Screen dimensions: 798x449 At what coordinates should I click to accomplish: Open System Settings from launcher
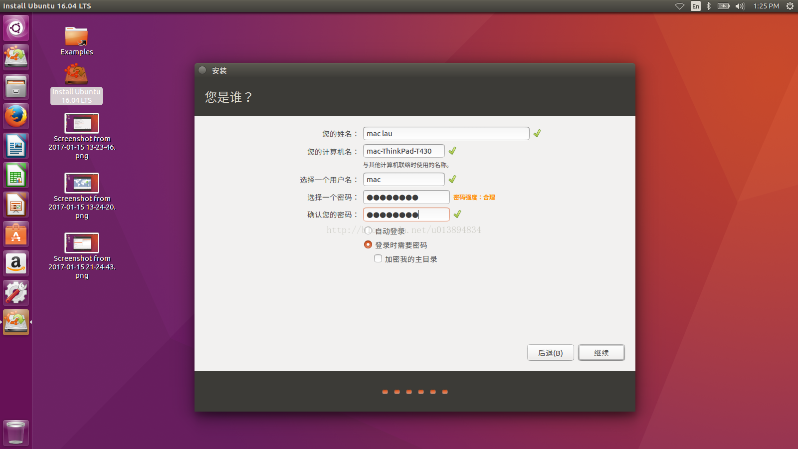pos(16,293)
